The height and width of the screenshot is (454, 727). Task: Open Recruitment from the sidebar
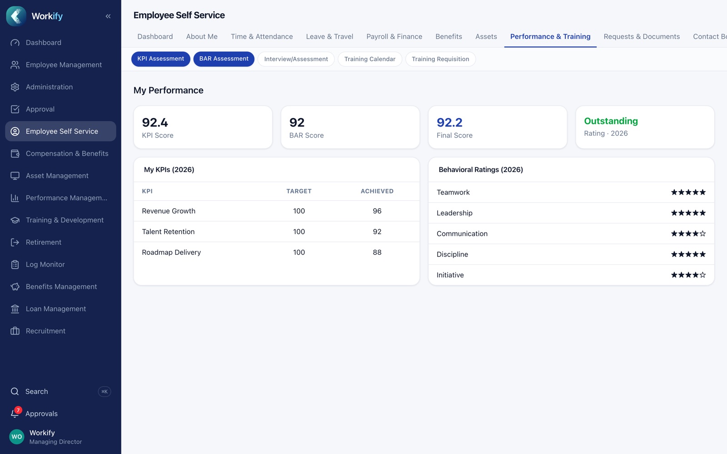(x=60, y=331)
